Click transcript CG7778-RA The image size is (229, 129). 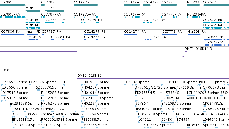(171, 14)
